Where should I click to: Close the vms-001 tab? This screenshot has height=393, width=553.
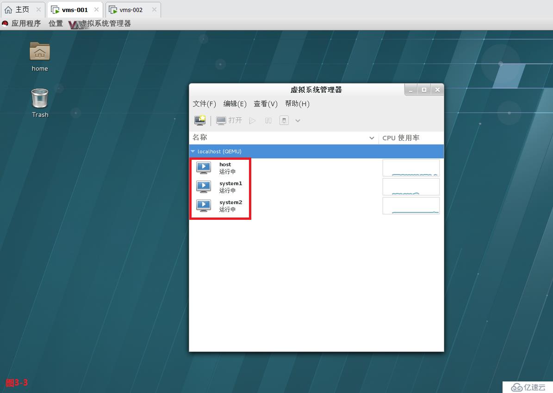pyautogui.click(x=96, y=10)
